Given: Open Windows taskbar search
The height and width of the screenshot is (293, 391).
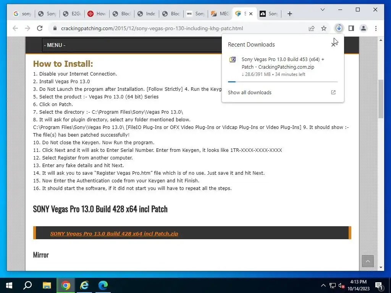Looking at the screenshot, I should point(27,285).
